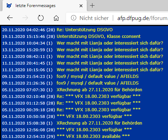Image resolution: width=168 pixels, height=140 pixels.
Task: Open Unterstützung DSGVO, Klasse cconsent thread
Action: (98, 36)
